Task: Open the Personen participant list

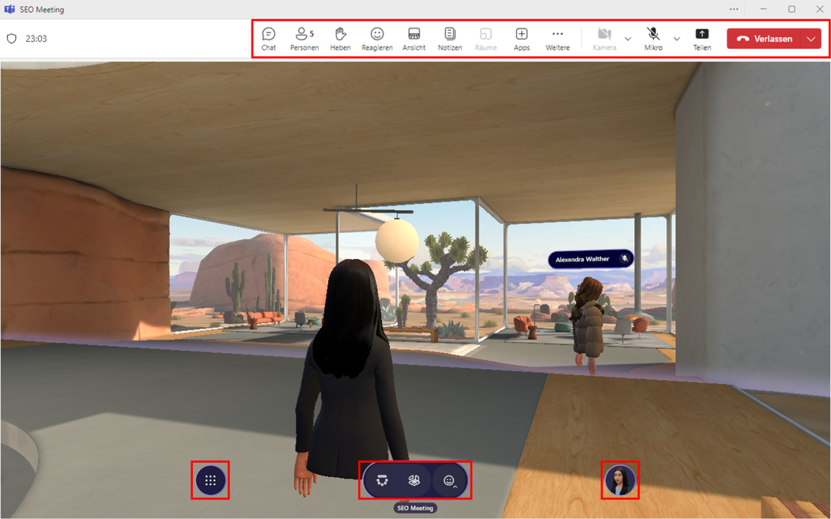Action: tap(304, 38)
